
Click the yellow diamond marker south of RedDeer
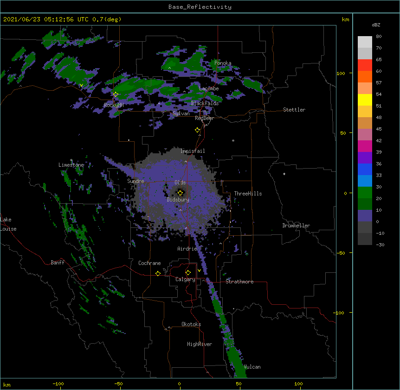click(x=197, y=130)
